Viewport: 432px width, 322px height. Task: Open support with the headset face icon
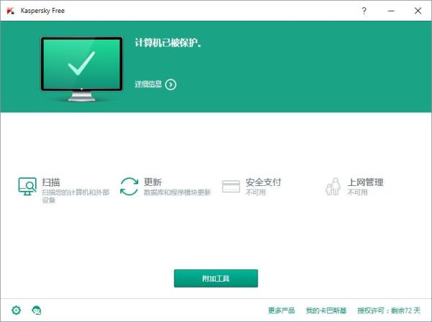pos(37,310)
